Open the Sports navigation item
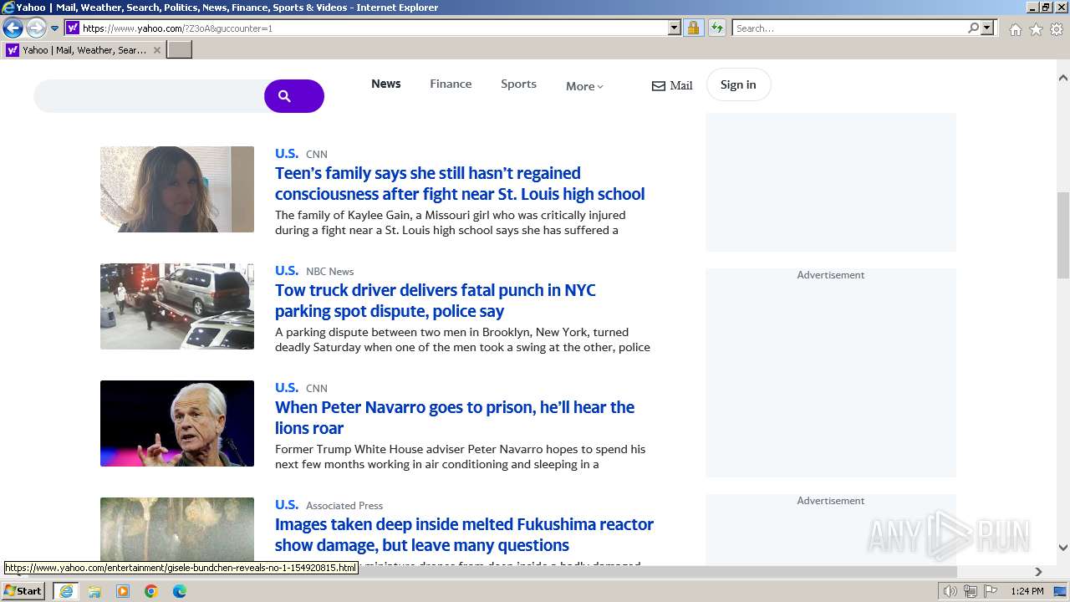 [518, 84]
